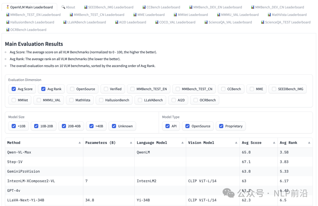Uncheck the Avg Score checkbox
This screenshot has height=206, width=318.
[14, 89]
